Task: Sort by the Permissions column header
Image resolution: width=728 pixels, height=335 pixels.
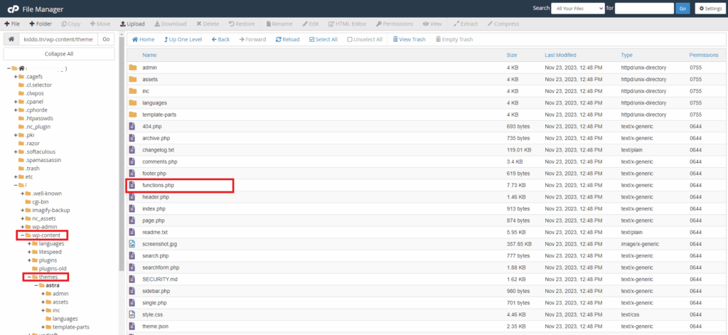Action: (704, 55)
